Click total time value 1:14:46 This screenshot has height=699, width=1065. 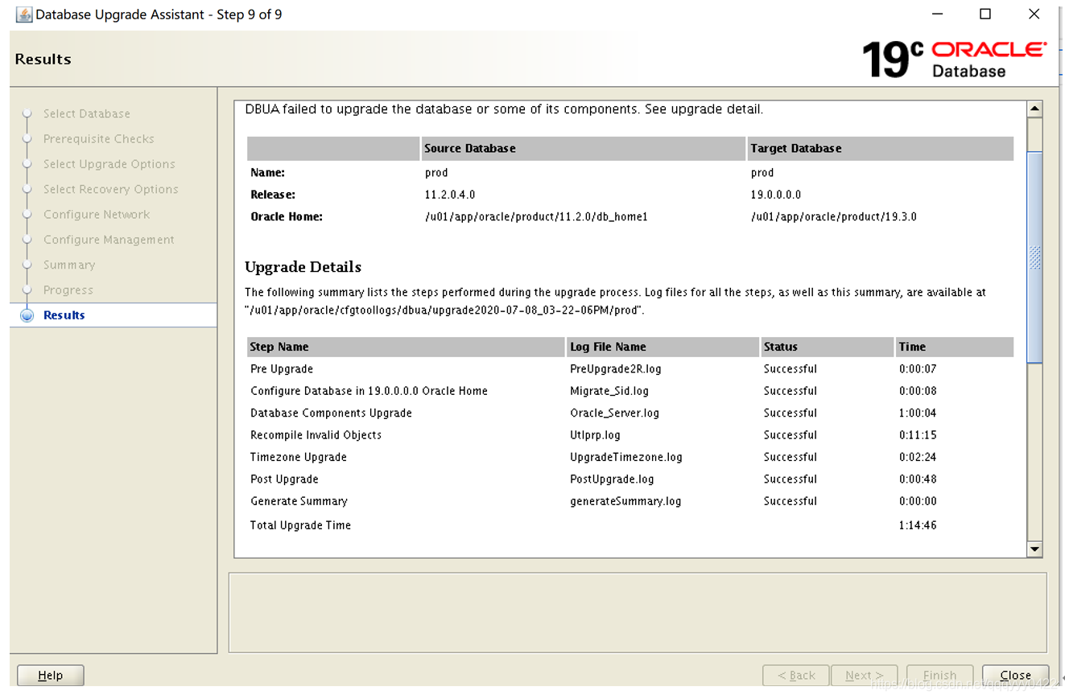(918, 525)
